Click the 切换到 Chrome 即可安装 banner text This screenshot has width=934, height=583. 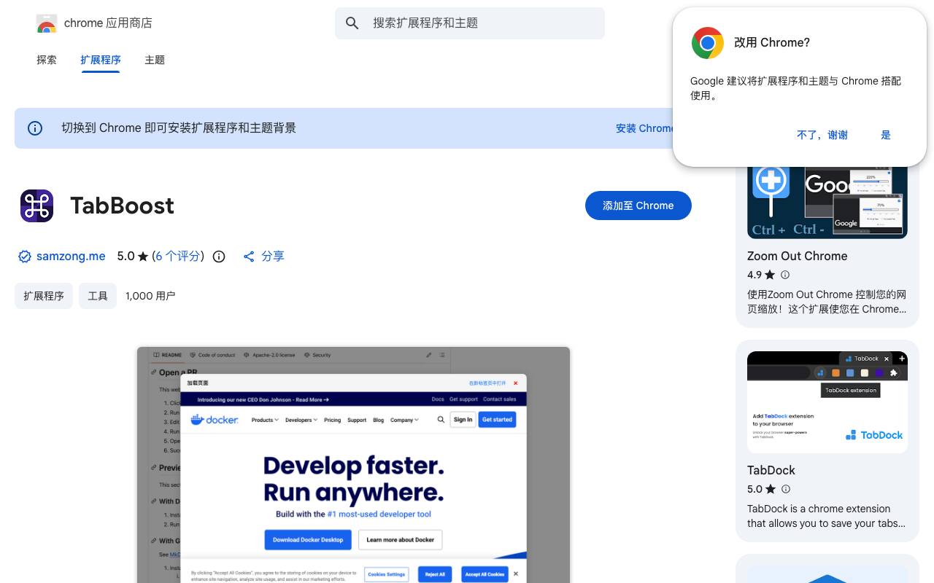[179, 128]
